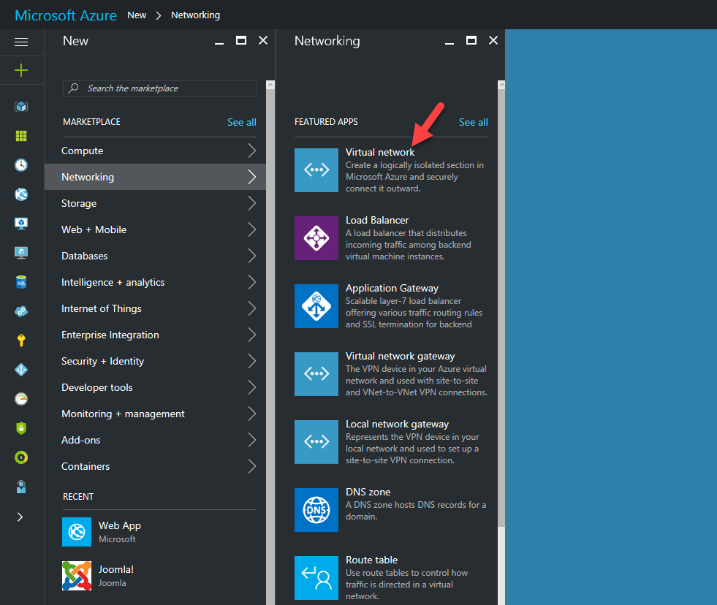Open Application Gateway title
The image size is (717, 605).
[392, 288]
